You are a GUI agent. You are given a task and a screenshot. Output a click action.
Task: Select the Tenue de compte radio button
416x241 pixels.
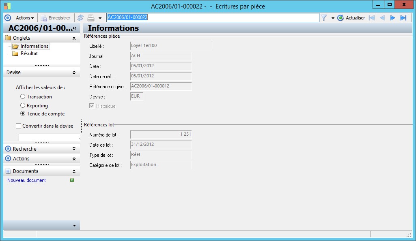click(x=23, y=113)
